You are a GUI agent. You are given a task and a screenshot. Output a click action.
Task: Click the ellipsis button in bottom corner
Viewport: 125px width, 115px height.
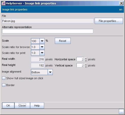click(x=121, y=112)
